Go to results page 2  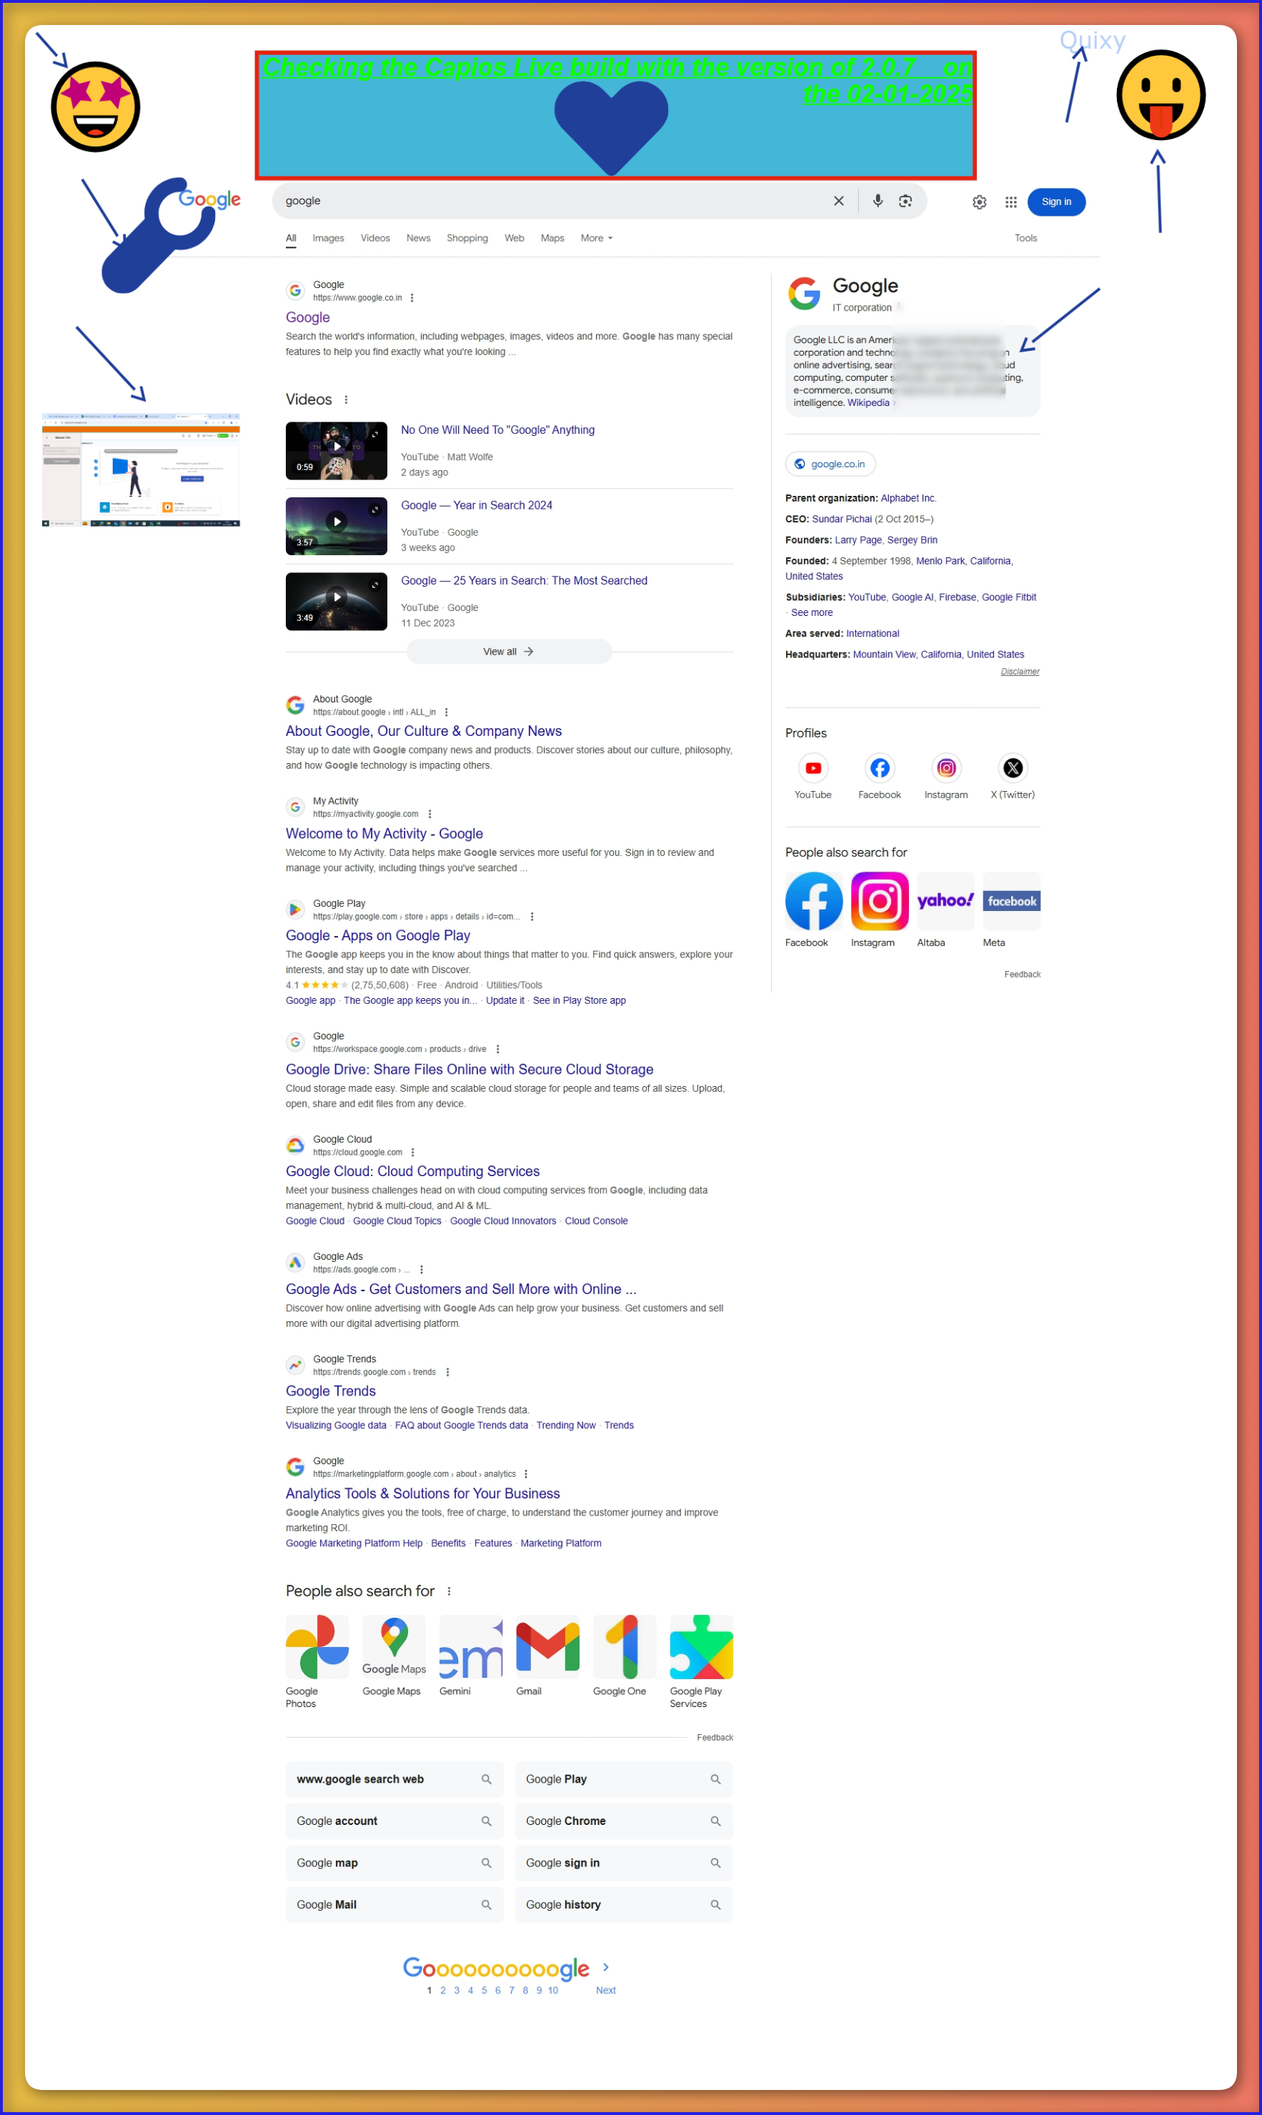pos(443,1990)
